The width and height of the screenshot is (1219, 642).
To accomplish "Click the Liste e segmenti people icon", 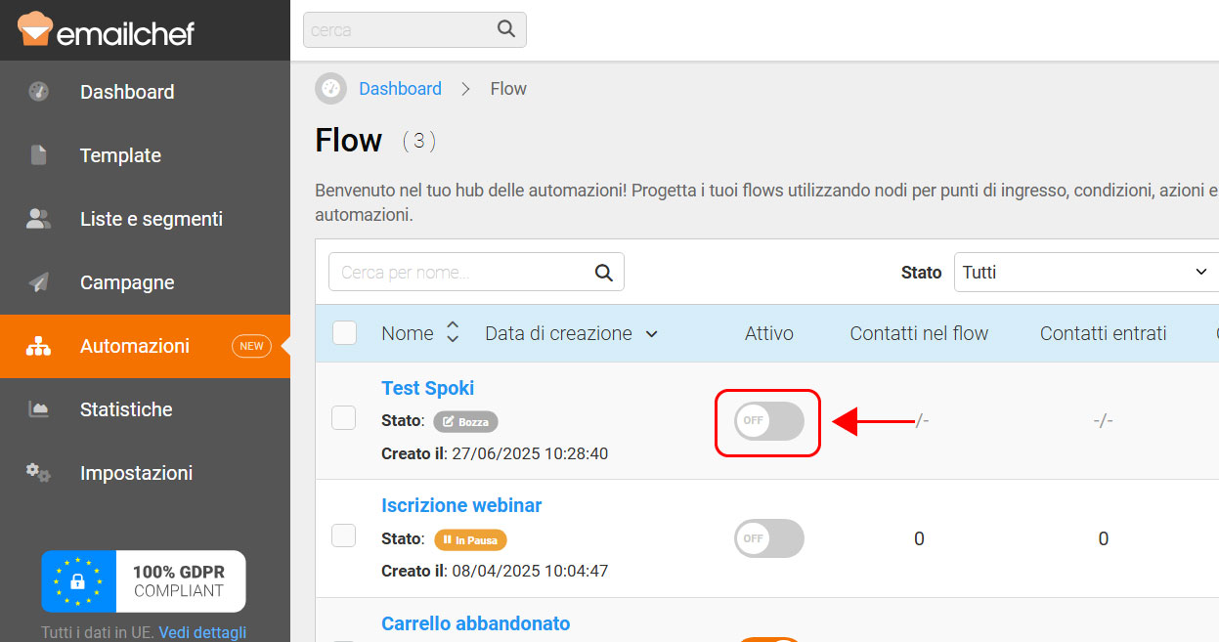I will 39,219.
